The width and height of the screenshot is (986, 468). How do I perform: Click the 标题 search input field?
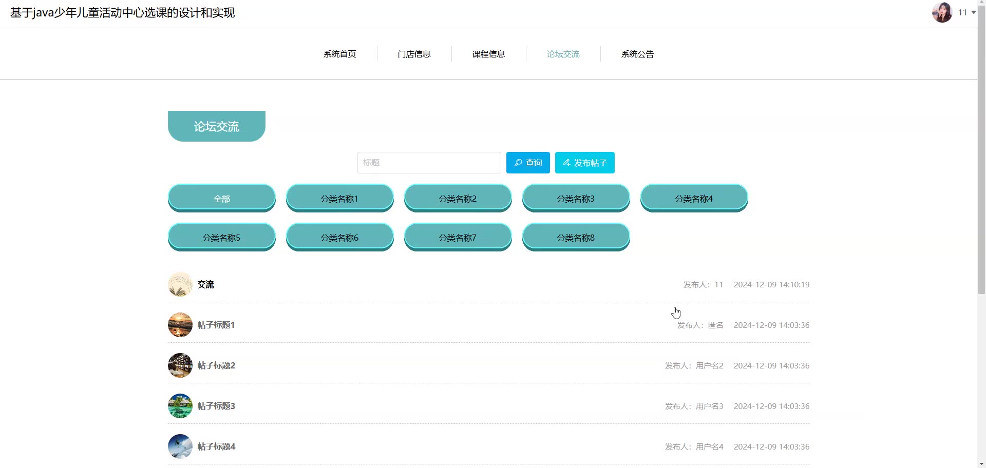pos(429,163)
